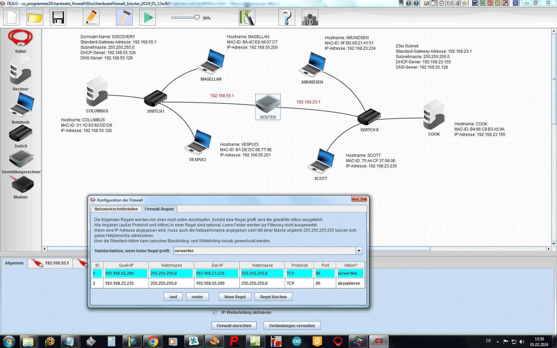Click the volume icon in system tray

pos(522,341)
